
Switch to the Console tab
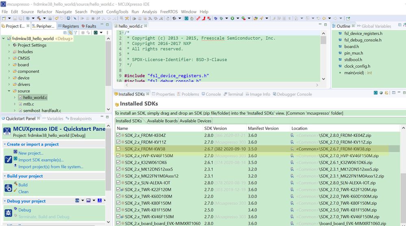tap(211, 94)
